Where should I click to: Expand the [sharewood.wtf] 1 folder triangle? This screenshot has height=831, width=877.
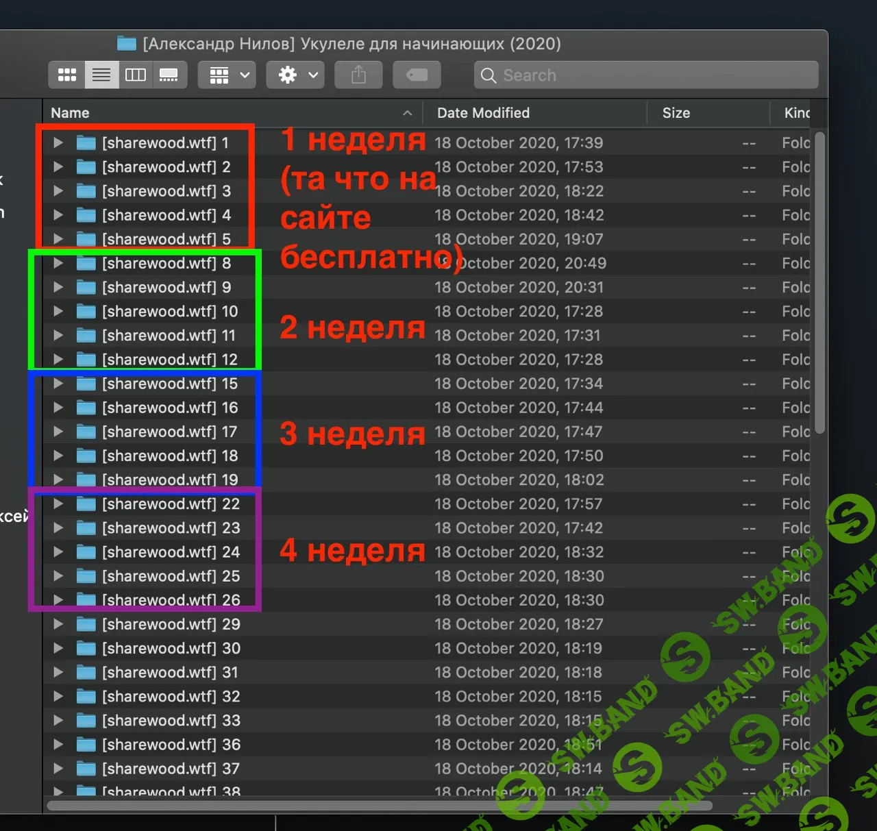(x=58, y=143)
